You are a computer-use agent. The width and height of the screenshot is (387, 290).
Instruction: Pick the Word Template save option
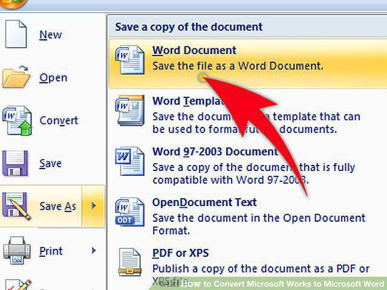248,115
